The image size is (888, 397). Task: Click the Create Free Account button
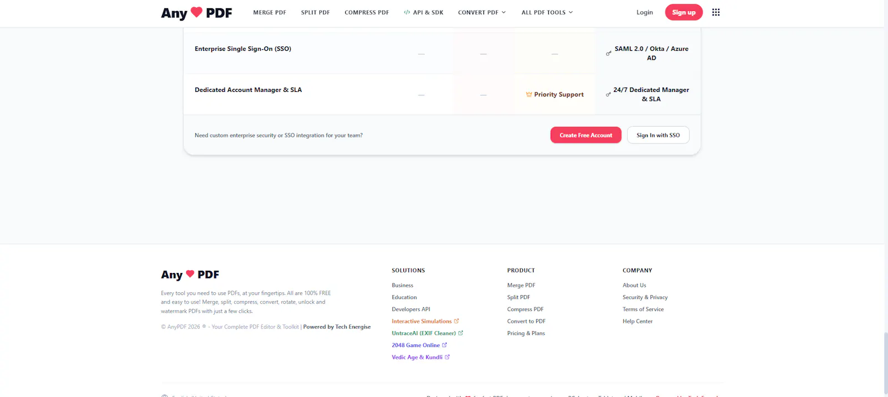586,135
